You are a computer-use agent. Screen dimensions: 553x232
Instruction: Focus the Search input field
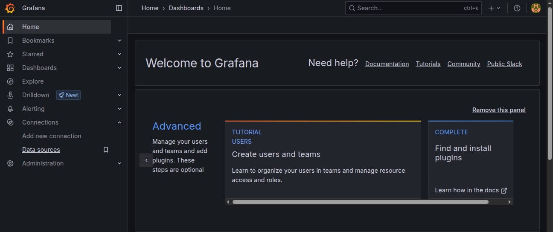(413, 8)
